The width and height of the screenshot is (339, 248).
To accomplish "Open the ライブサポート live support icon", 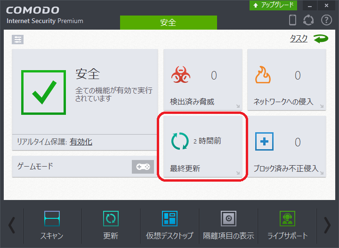I will (287, 218).
